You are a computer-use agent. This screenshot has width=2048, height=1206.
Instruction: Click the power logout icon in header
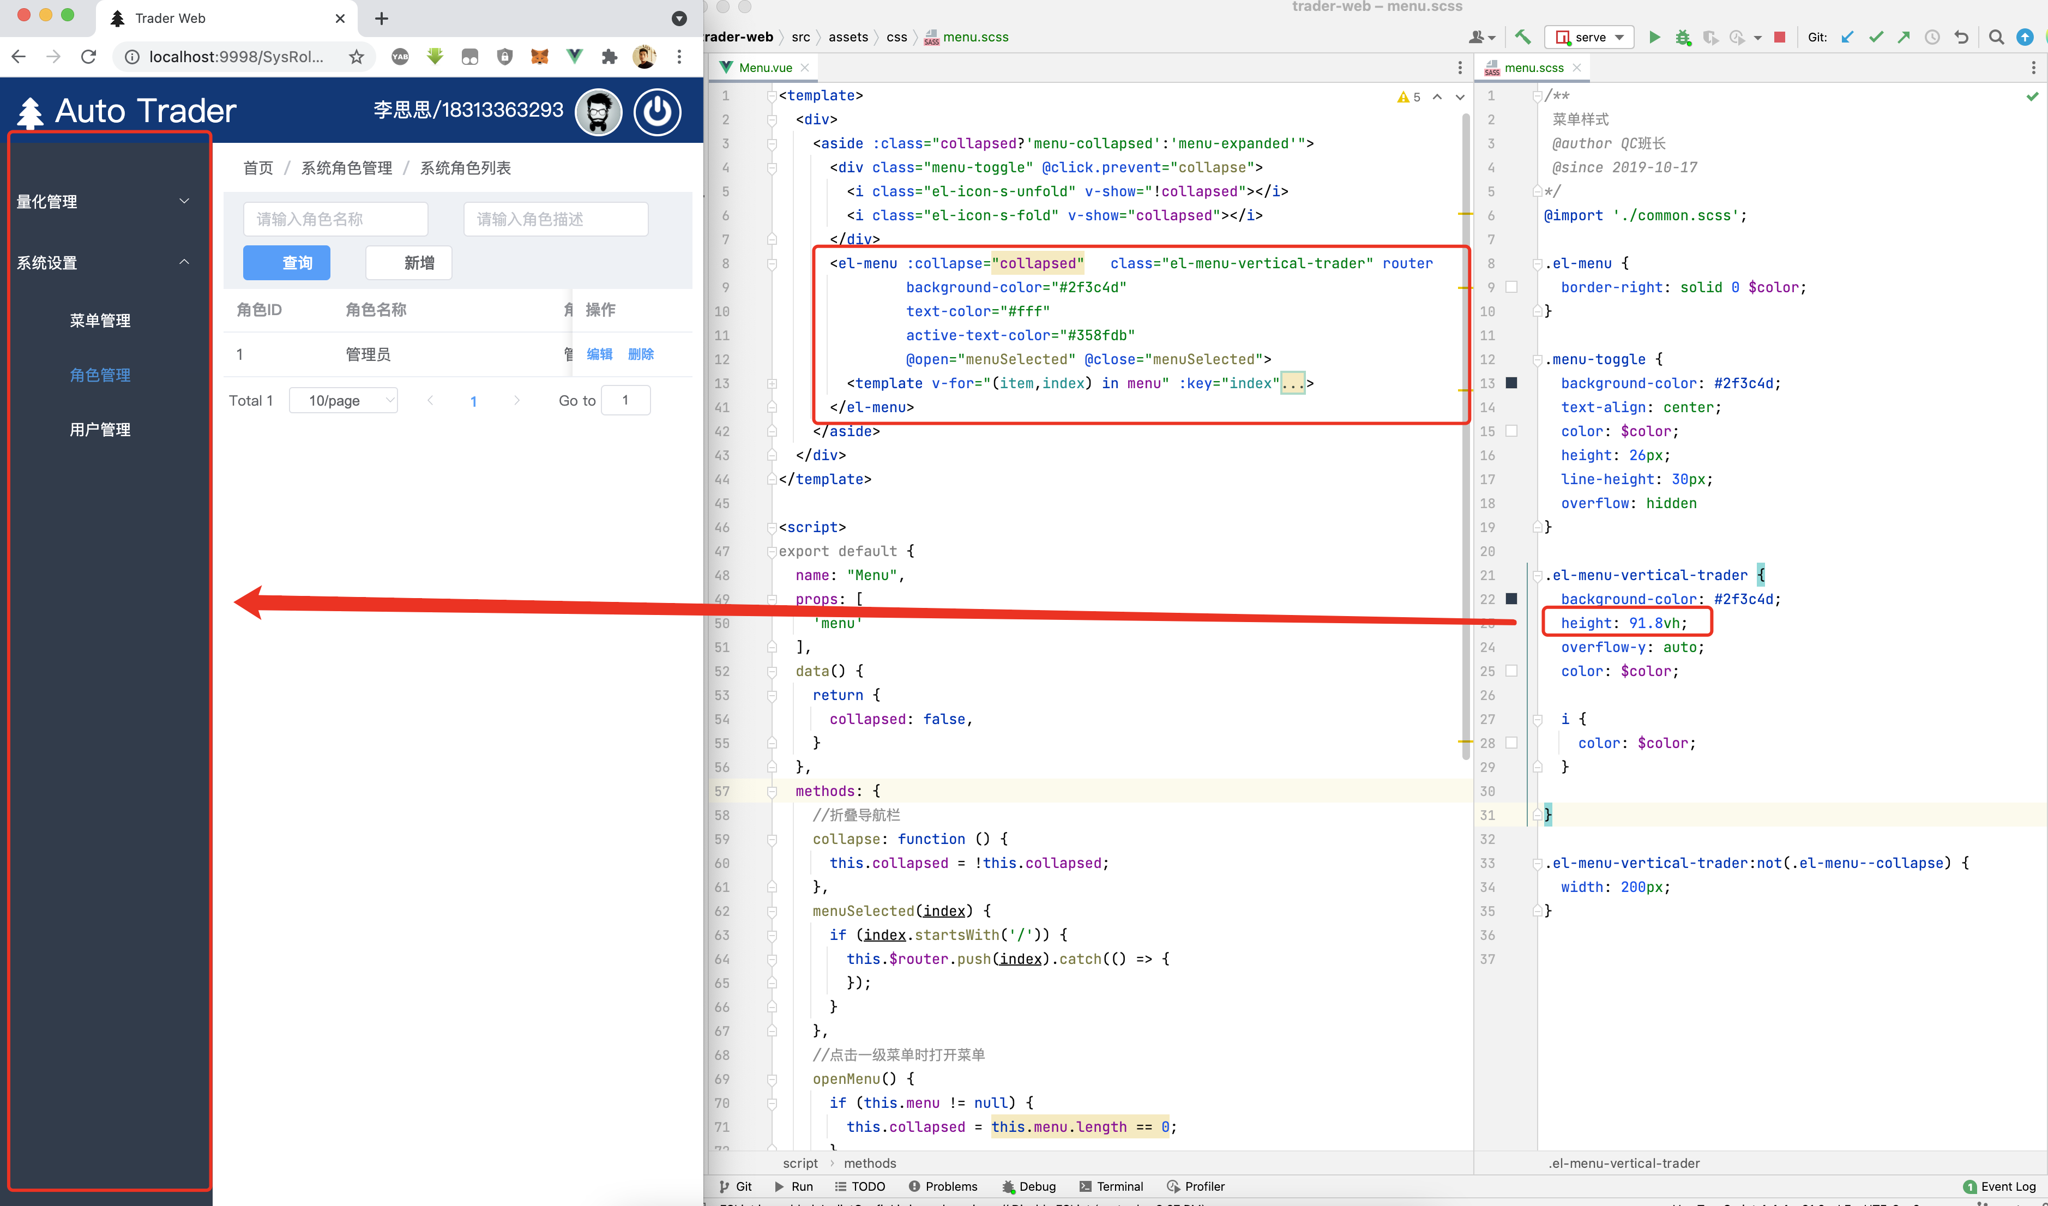click(656, 111)
